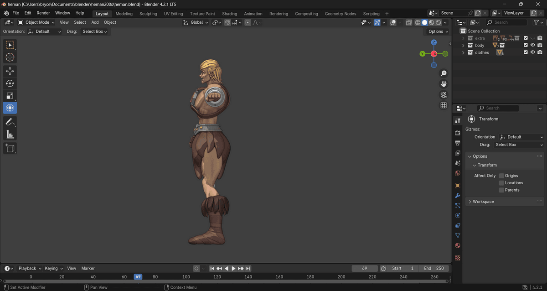Expand the clothes collection

pos(464,53)
